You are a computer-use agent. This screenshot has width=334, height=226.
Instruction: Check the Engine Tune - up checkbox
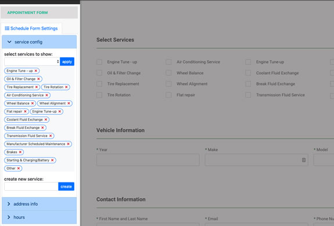(99, 62)
